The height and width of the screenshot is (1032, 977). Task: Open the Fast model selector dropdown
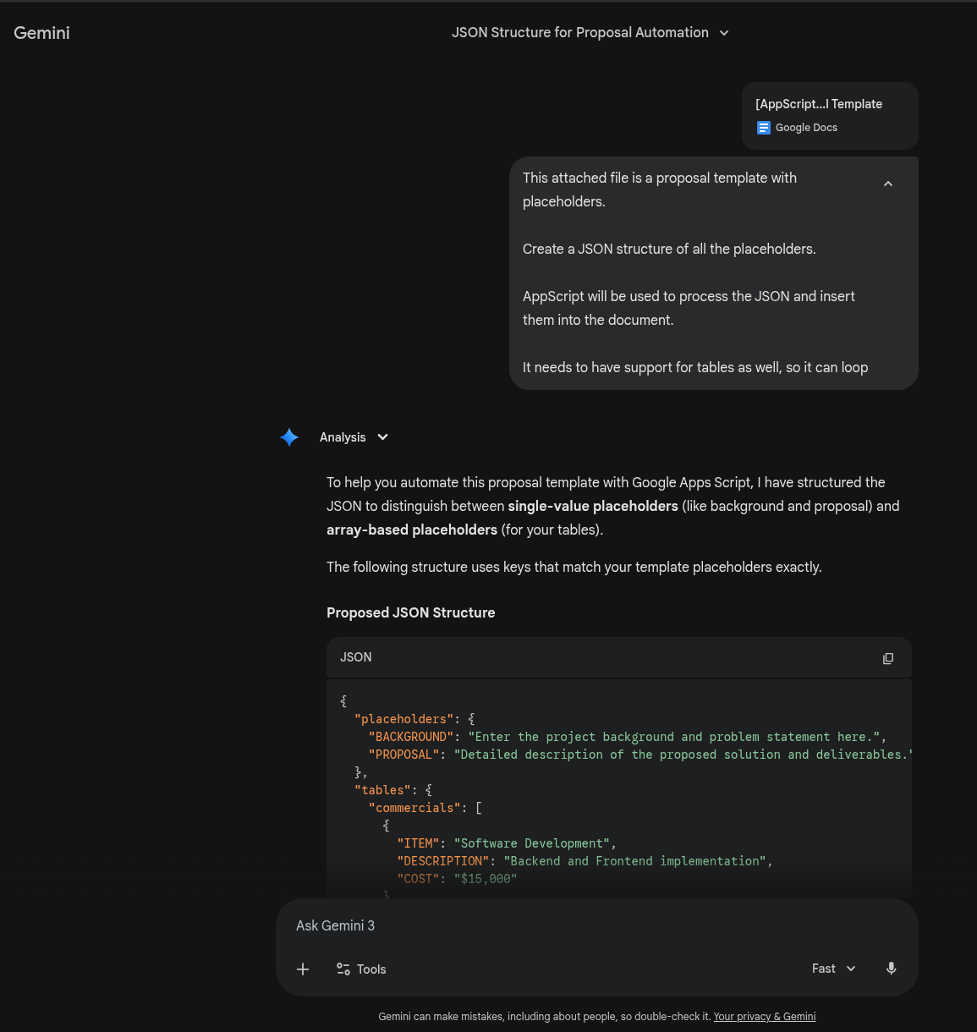(833, 969)
